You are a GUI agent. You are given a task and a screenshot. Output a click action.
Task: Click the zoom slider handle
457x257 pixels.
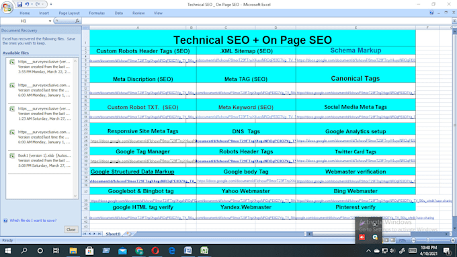pyautogui.click(x=427, y=240)
